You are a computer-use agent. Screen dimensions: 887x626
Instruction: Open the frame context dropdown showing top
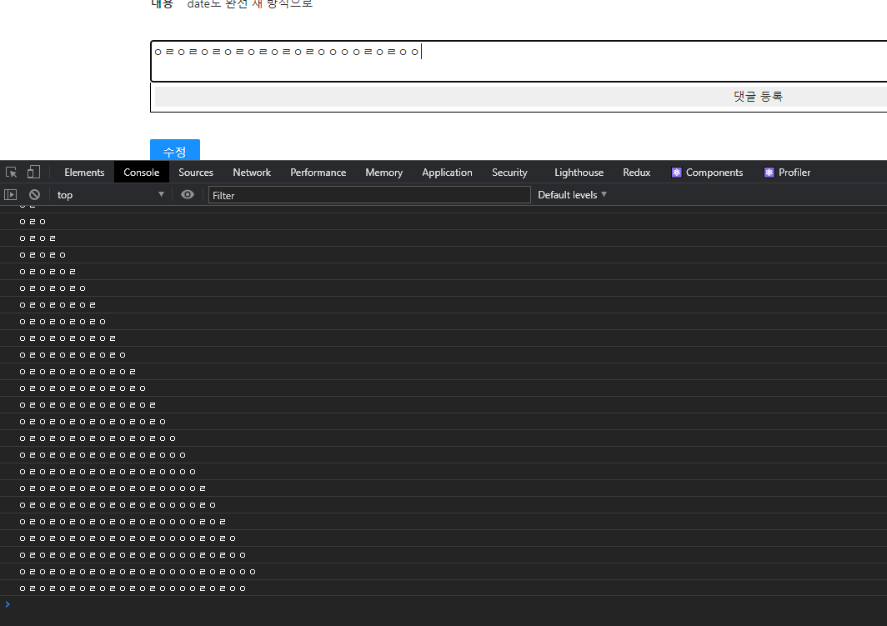[x=108, y=194]
